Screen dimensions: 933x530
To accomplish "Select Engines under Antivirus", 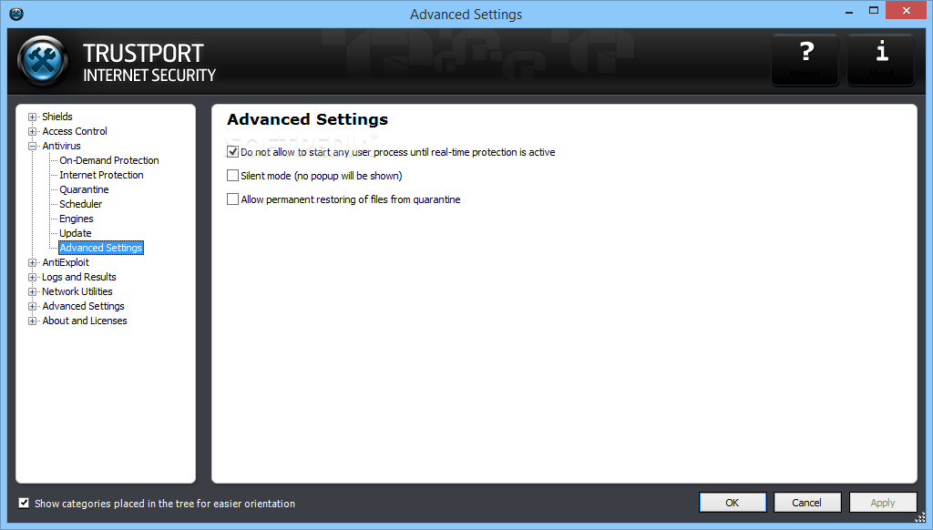I will [77, 219].
